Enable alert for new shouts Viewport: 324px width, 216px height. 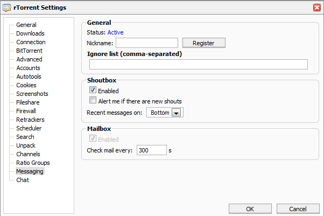[93, 101]
